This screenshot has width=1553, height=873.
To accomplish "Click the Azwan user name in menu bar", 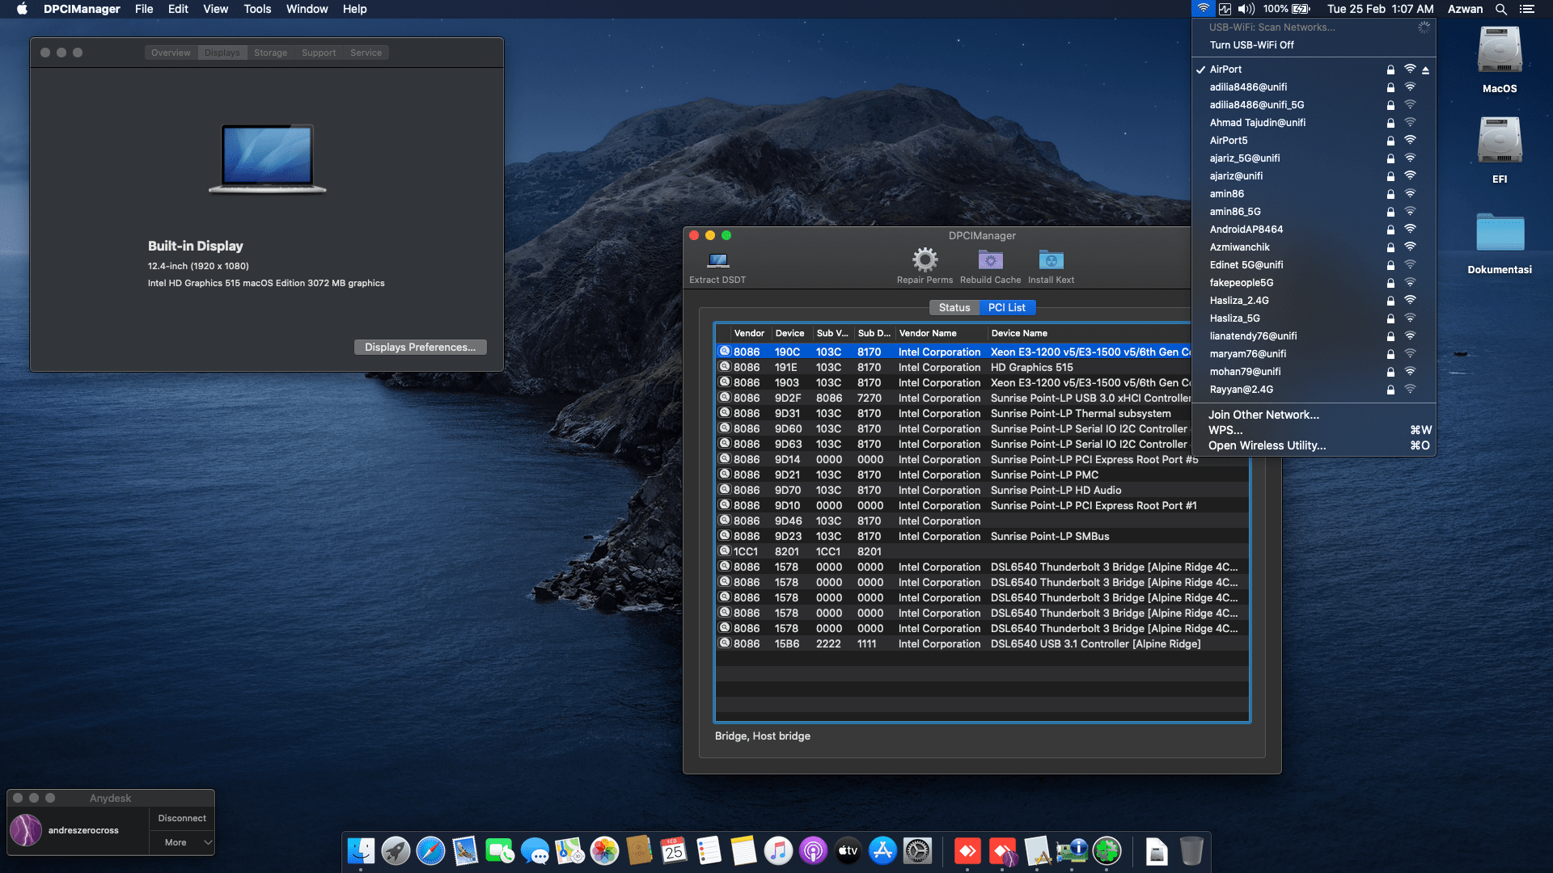I will tap(1465, 9).
